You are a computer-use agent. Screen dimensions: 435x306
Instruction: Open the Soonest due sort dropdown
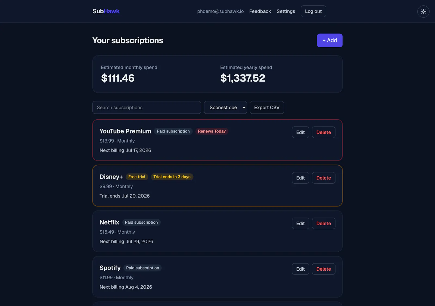(x=225, y=107)
